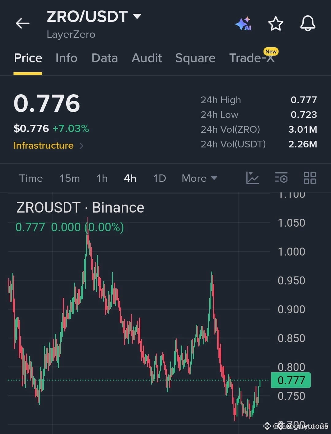The height and width of the screenshot is (434, 331).
Task: Click the 0.850 price axis label
Action: coord(291,338)
